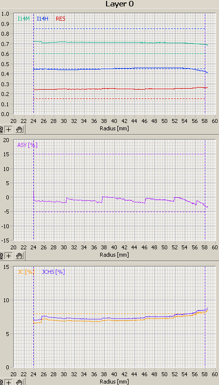Select dashed radius-58 marker line in ASY chart
Screen dimensions: 219x385
point(205,190)
